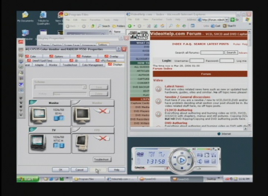Click the green Back arrow in Internet Explorer
Image resolution: width=268 pixels, height=196 pixels.
[x=130, y=26]
